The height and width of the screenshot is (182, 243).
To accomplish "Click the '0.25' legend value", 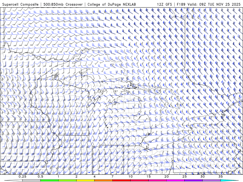I will tap(22, 177).
